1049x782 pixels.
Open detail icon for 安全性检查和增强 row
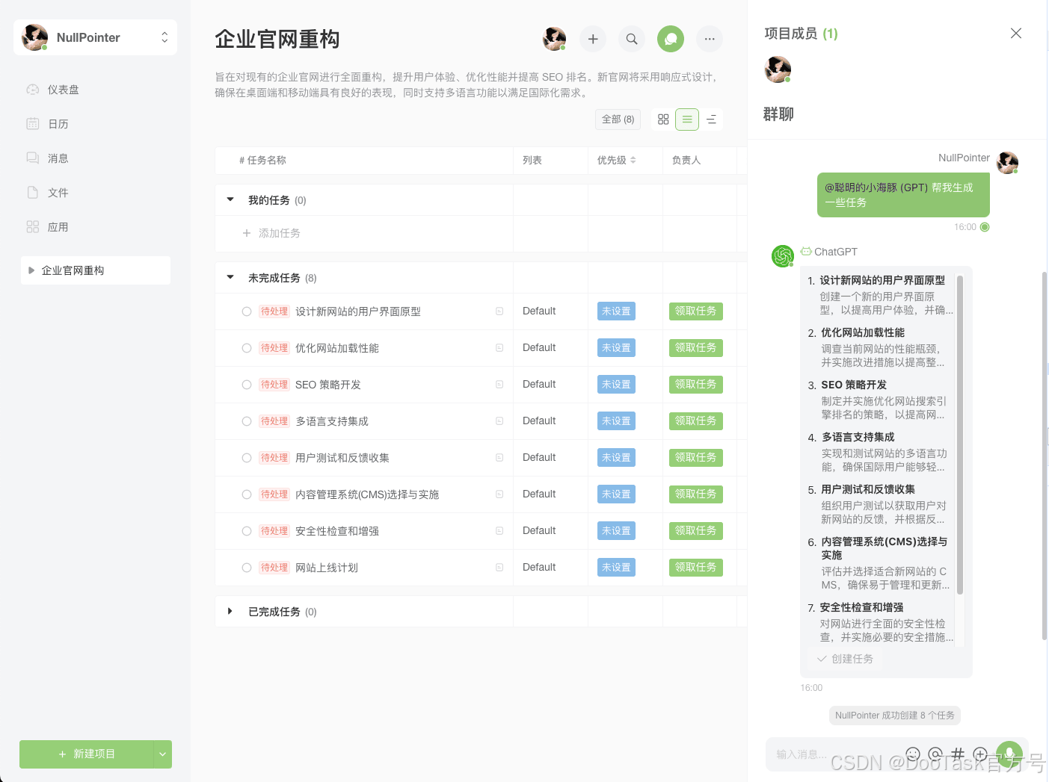click(499, 531)
